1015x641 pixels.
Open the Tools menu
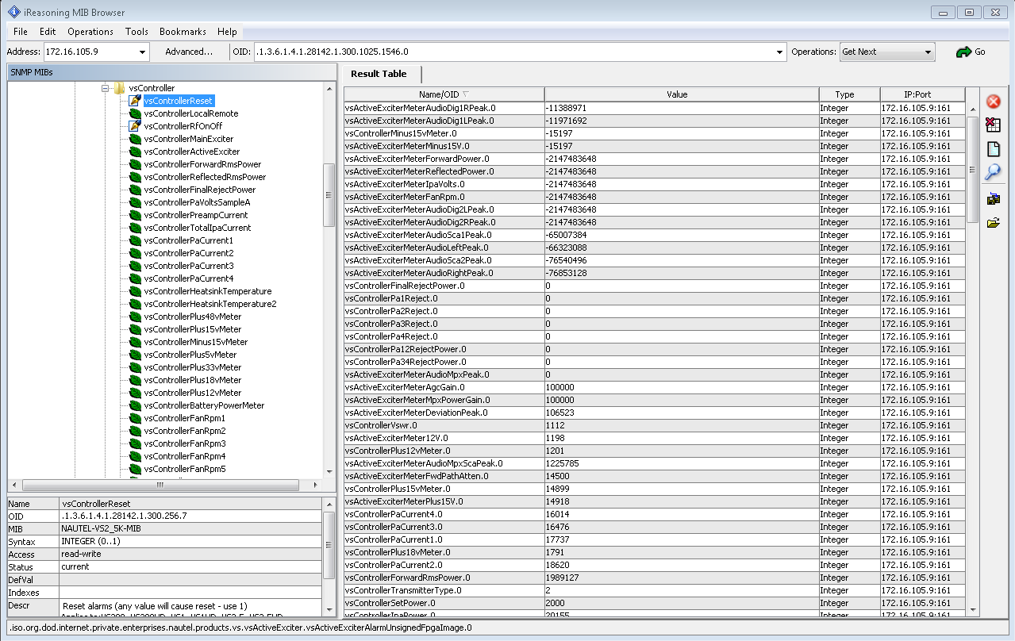coord(136,32)
